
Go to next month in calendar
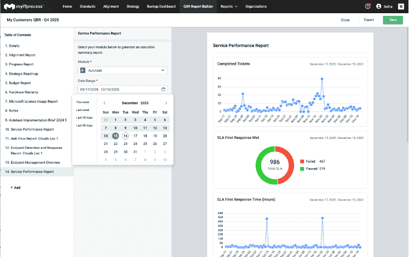click(166, 103)
